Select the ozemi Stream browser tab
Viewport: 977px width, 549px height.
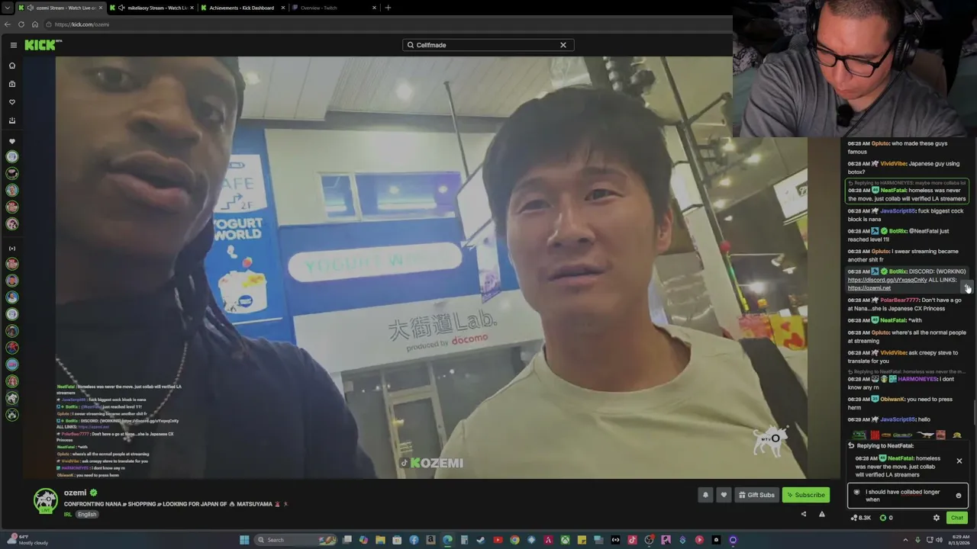click(x=60, y=8)
